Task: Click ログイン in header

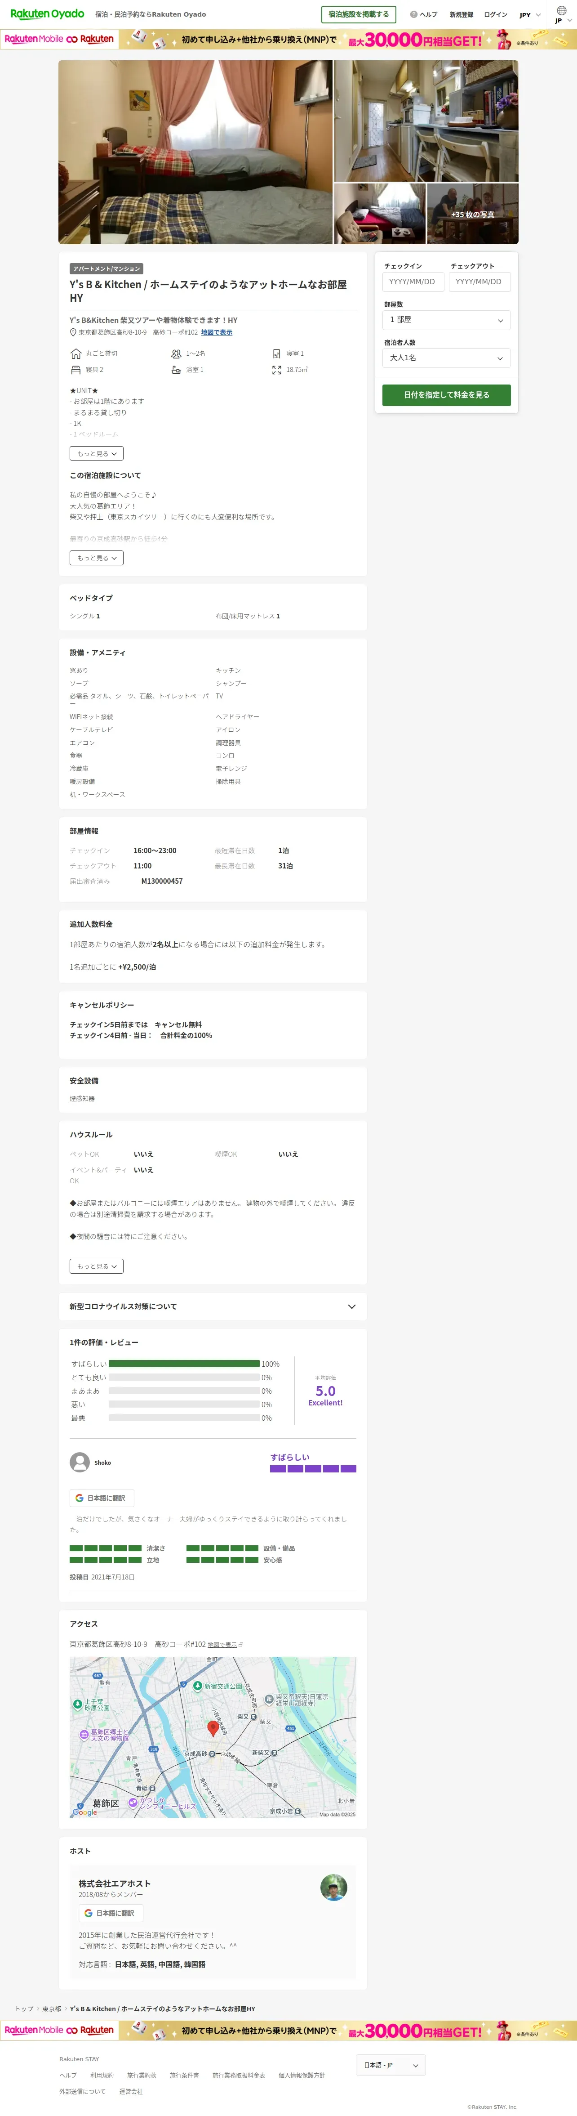Action: coord(496,15)
